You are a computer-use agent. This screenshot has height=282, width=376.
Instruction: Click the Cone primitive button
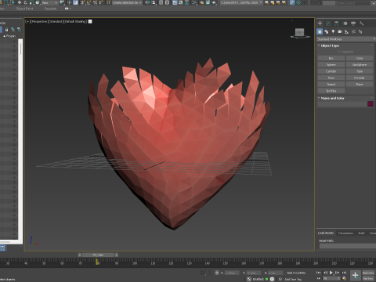click(x=360, y=58)
